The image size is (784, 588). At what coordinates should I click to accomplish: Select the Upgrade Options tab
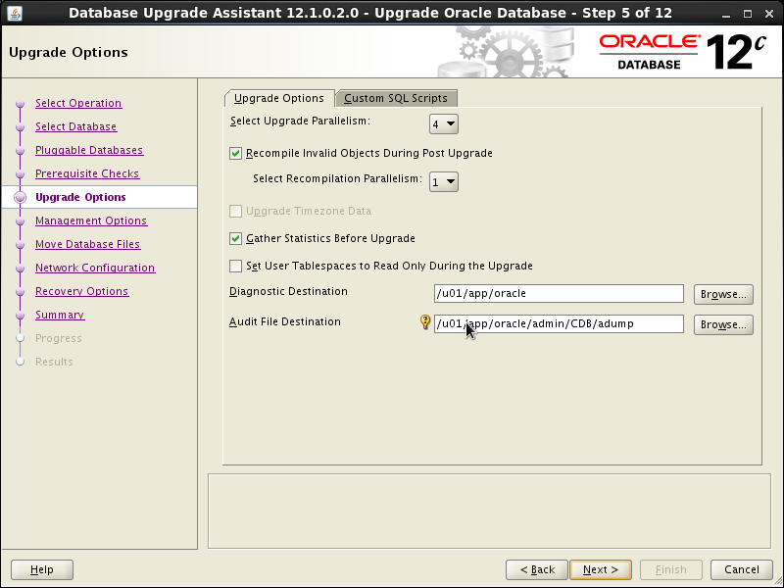[x=277, y=98]
